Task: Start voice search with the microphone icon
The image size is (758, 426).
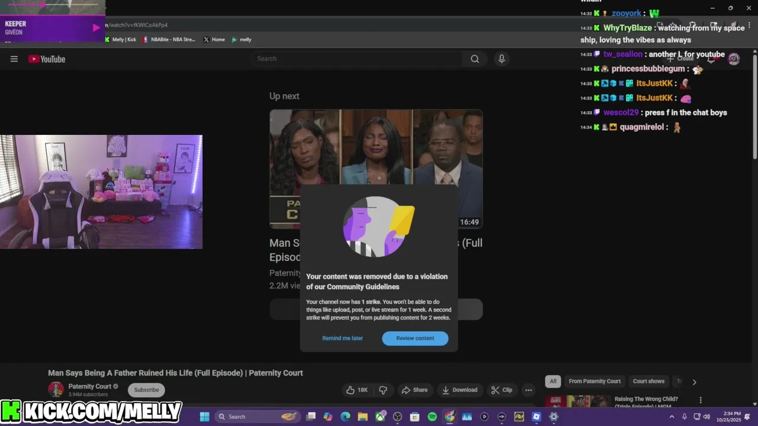Action: [x=502, y=59]
